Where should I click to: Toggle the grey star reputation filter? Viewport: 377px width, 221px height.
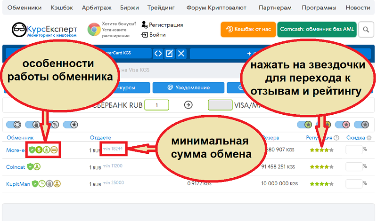[x=361, y=125]
